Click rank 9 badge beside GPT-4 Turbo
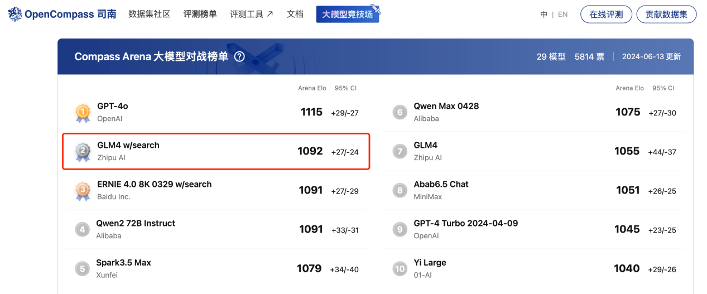The width and height of the screenshot is (707, 294). pyautogui.click(x=400, y=229)
